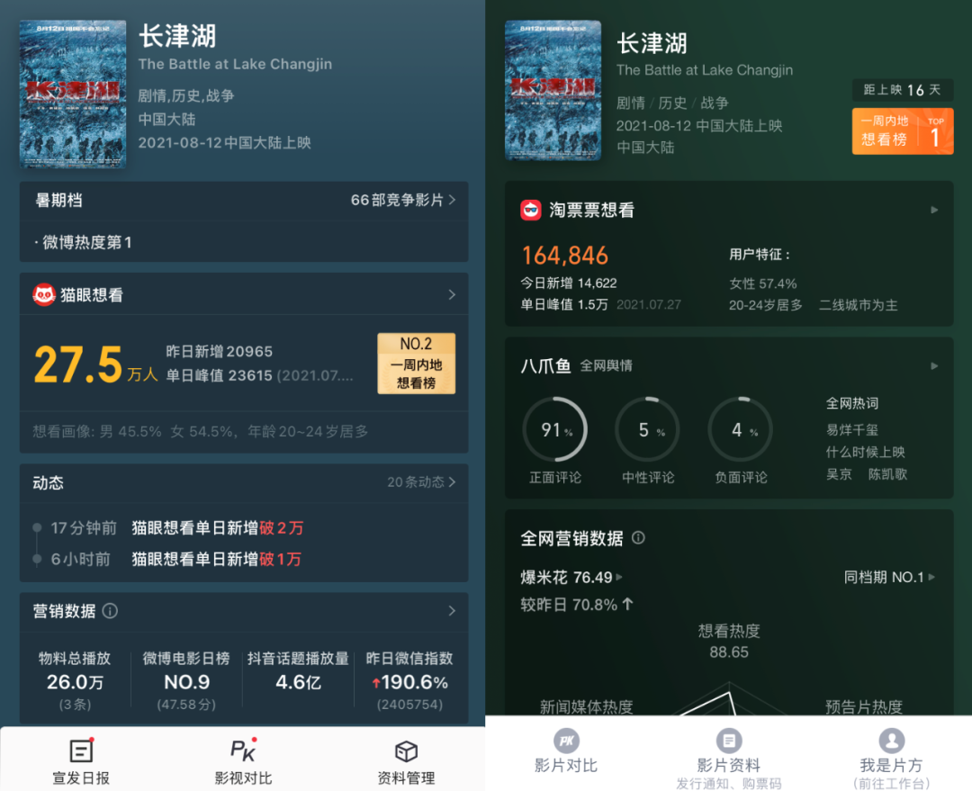
Task: Tap right 长津湖 movie poster
Action: click(553, 91)
